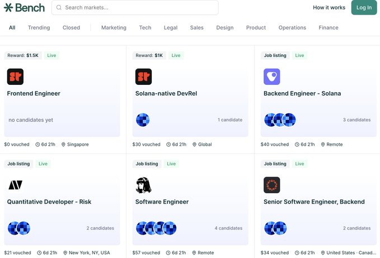Click the Global location pin icon
This screenshot has height=258, width=380.
[x=194, y=144]
